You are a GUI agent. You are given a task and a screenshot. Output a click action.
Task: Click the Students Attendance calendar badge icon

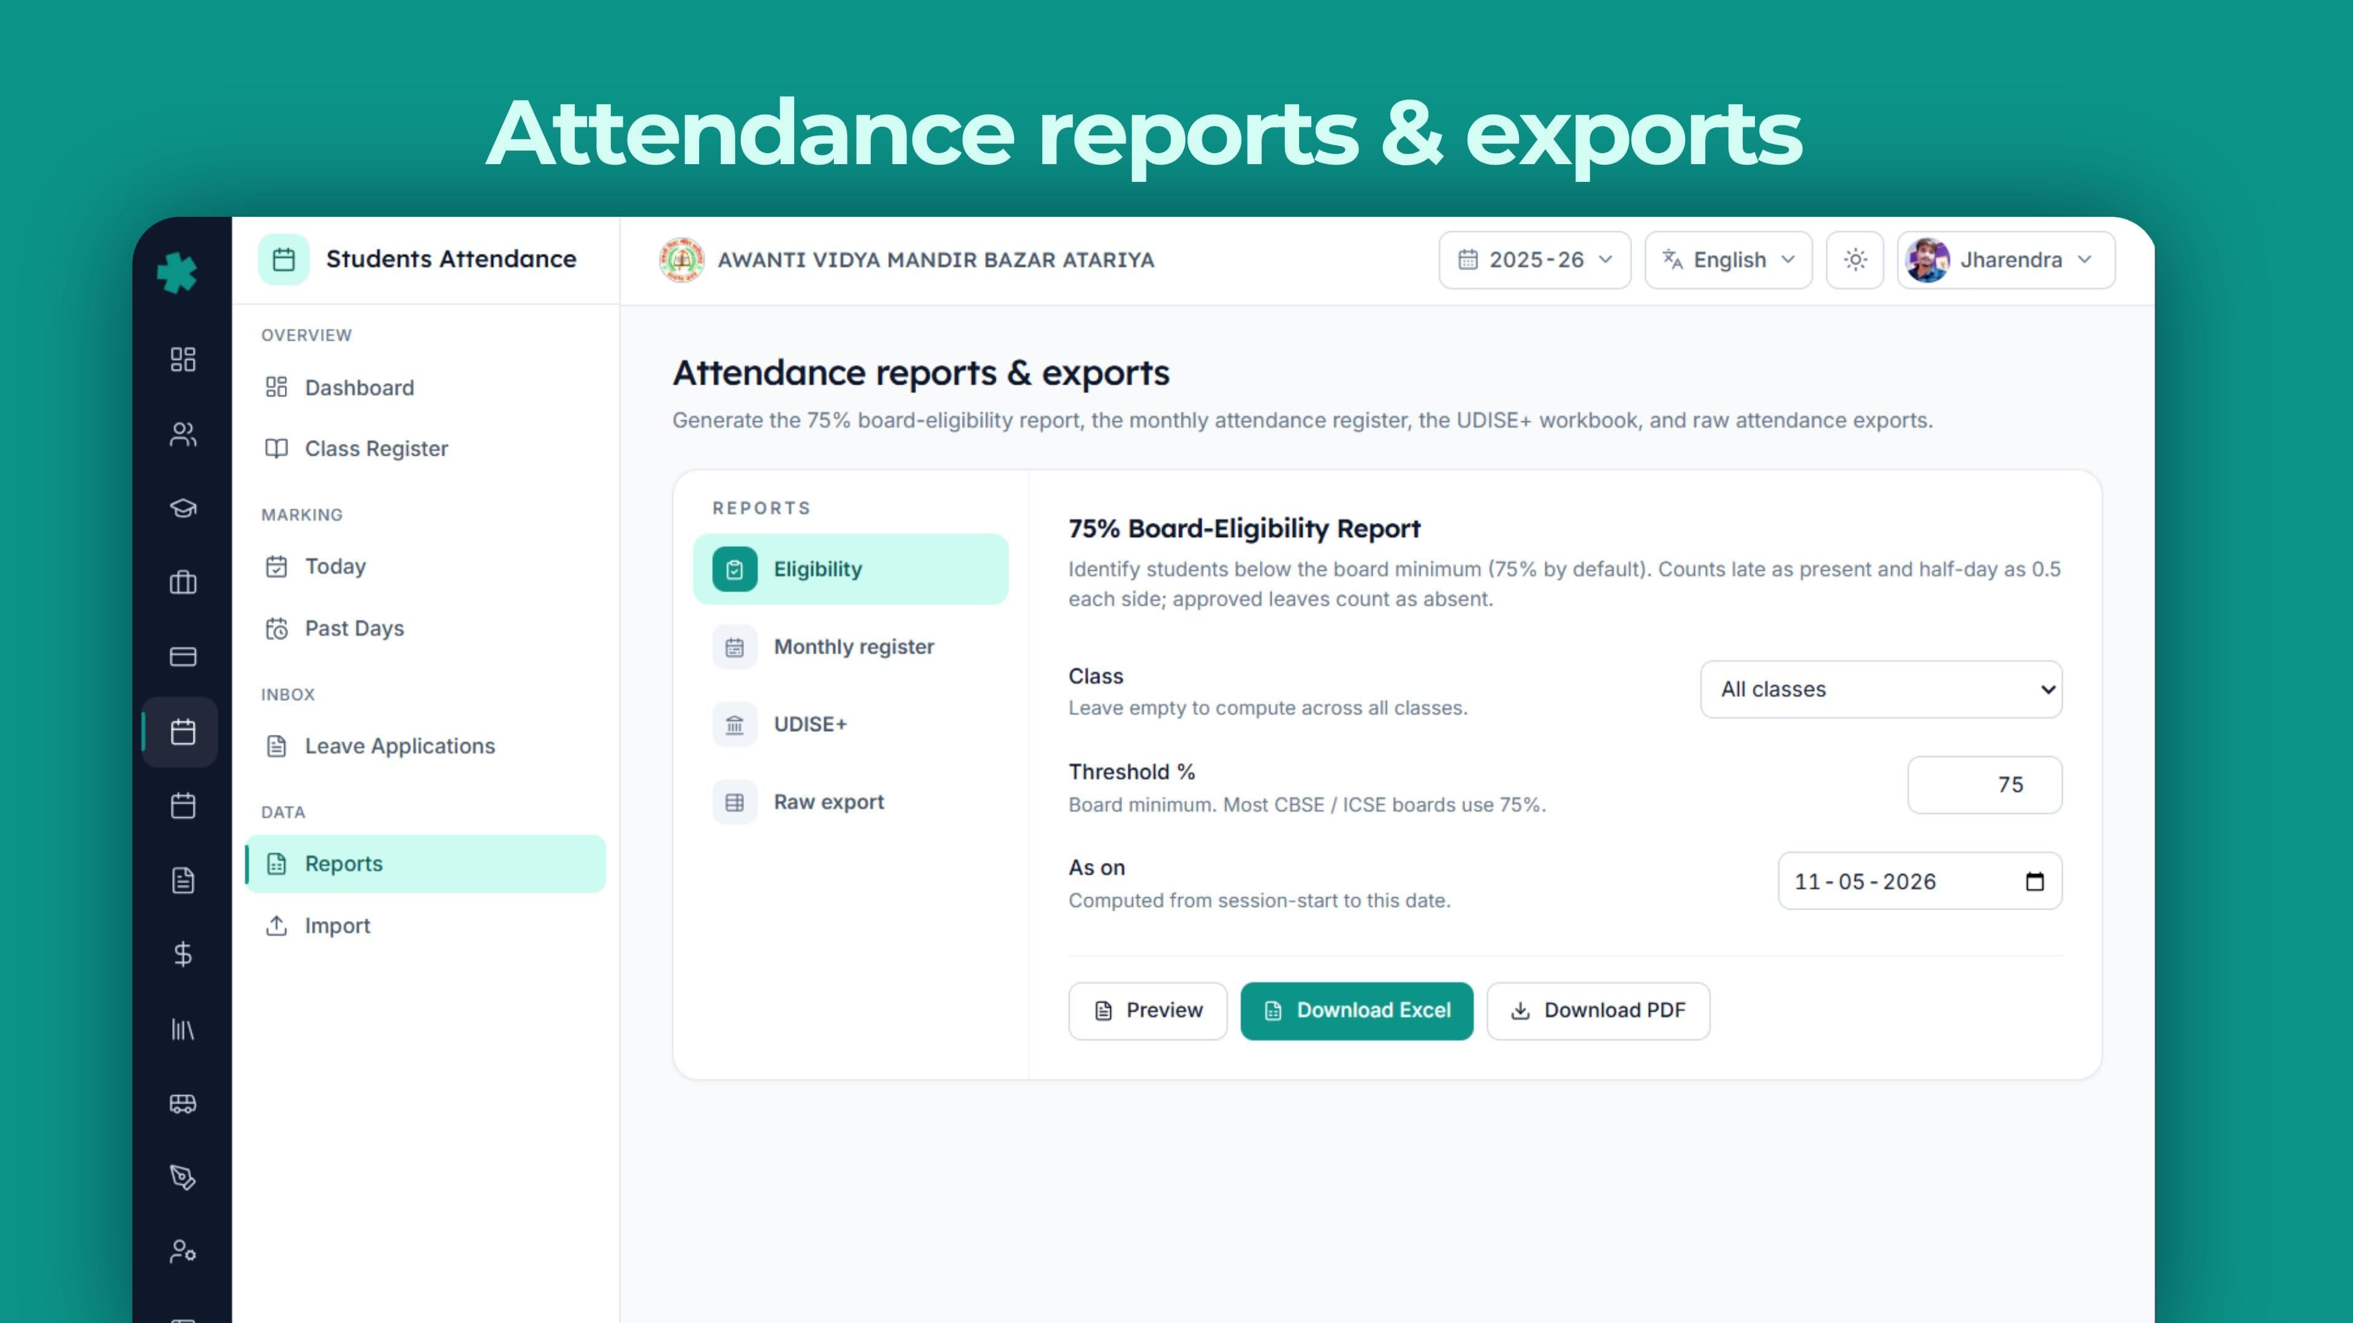click(283, 259)
